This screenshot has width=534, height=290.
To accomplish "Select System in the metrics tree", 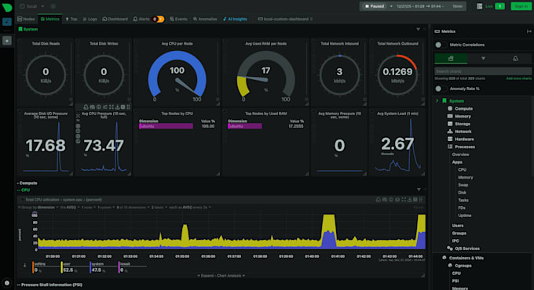I will point(456,101).
